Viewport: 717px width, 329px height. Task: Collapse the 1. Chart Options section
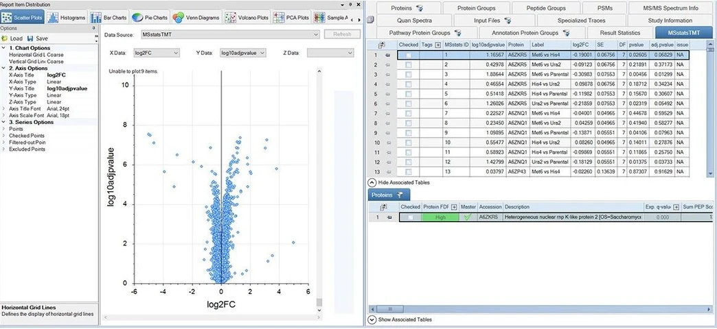pos(3,48)
